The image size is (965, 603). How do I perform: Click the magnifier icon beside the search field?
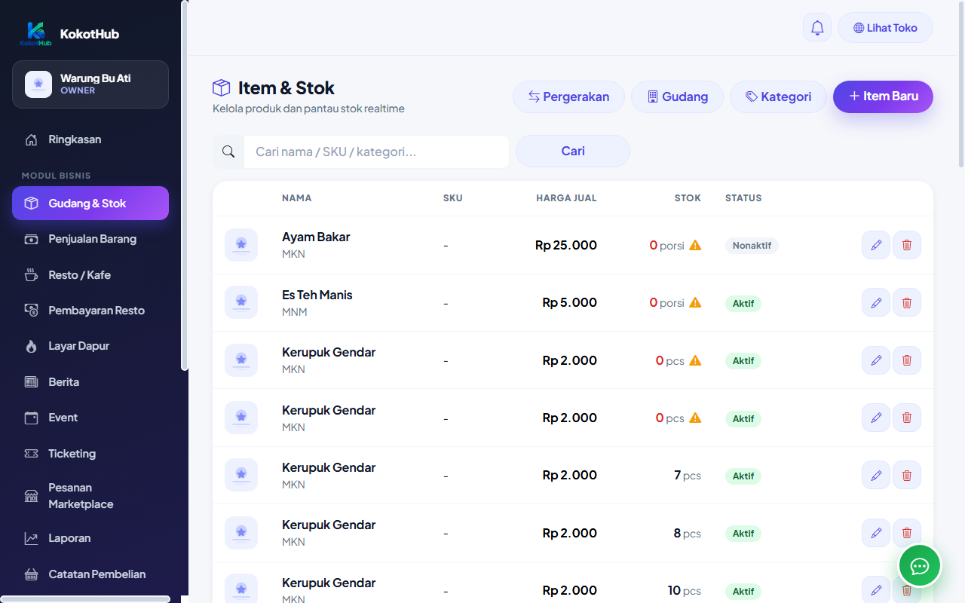coord(228,152)
